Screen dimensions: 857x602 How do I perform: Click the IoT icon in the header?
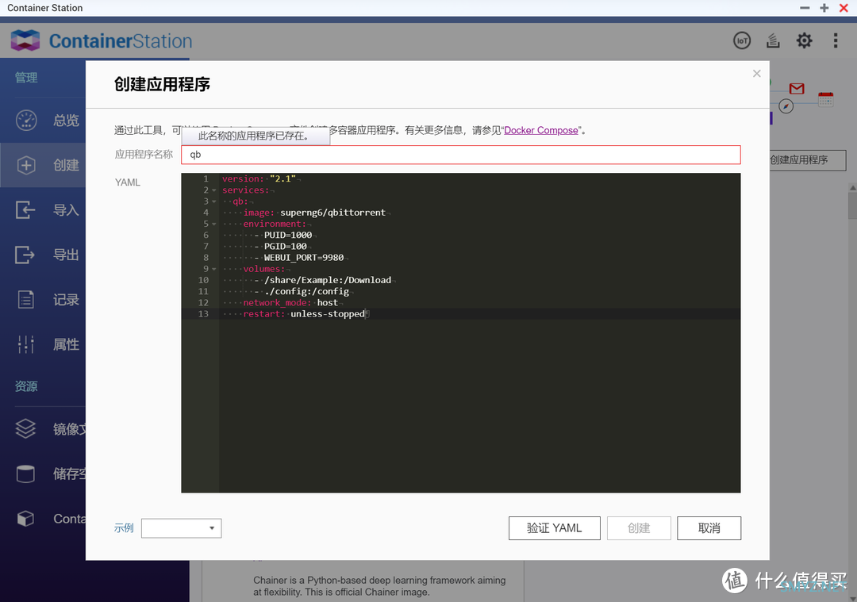(742, 40)
